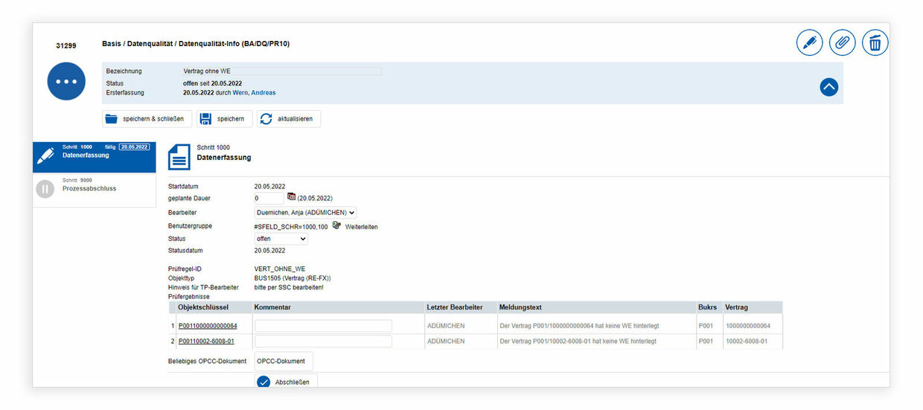Click the geplante Dauer input field
The width and height of the screenshot is (923, 410).
269,198
